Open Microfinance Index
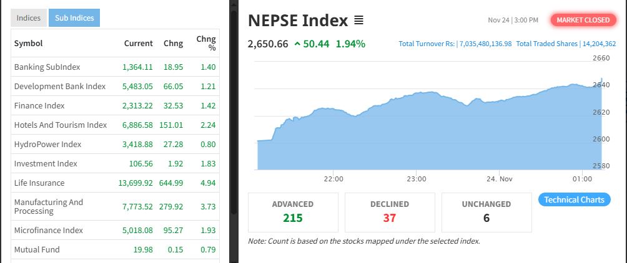 49,230
